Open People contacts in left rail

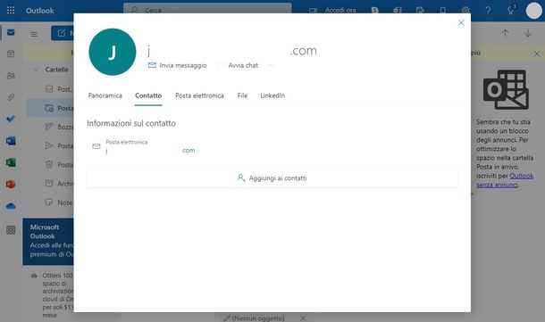11,75
